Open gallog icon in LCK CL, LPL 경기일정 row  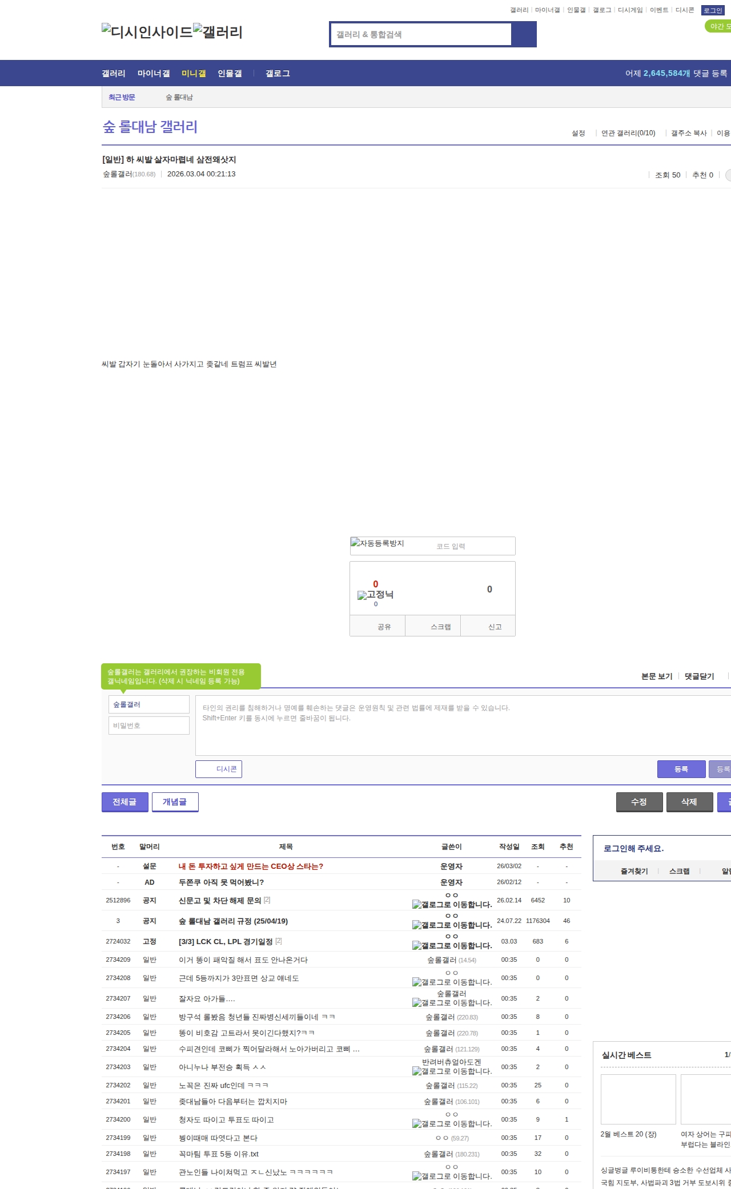pos(452,945)
